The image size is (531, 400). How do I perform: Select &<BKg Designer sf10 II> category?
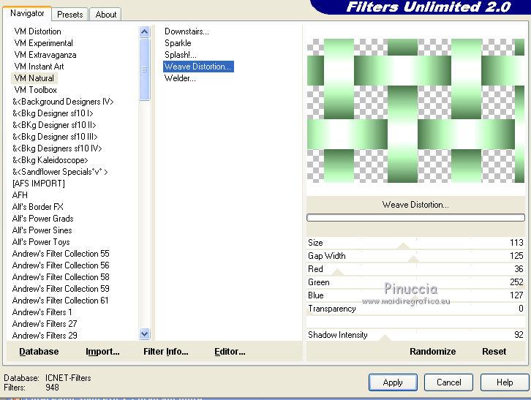click(54, 125)
